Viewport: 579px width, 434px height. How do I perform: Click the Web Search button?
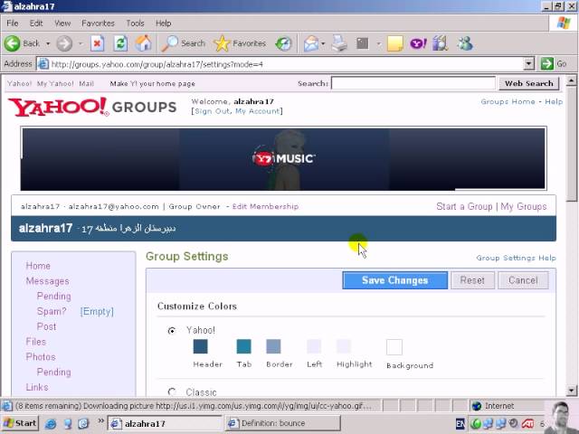(528, 83)
